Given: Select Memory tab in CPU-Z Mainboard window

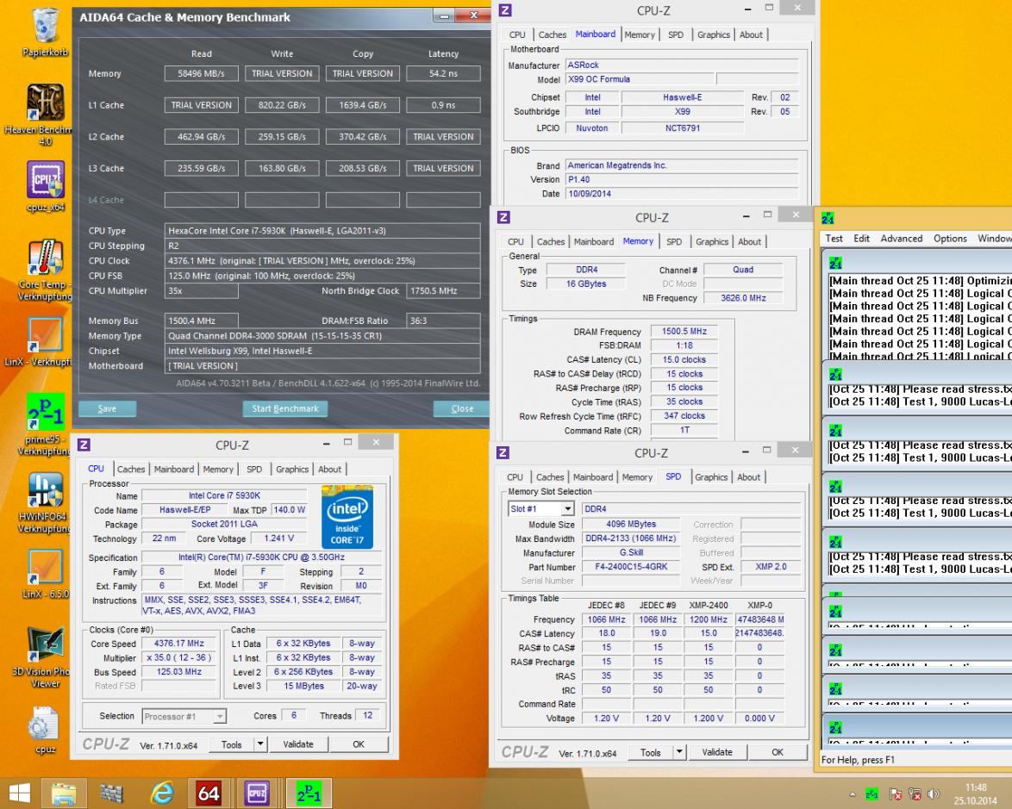Looking at the screenshot, I should click(x=640, y=34).
